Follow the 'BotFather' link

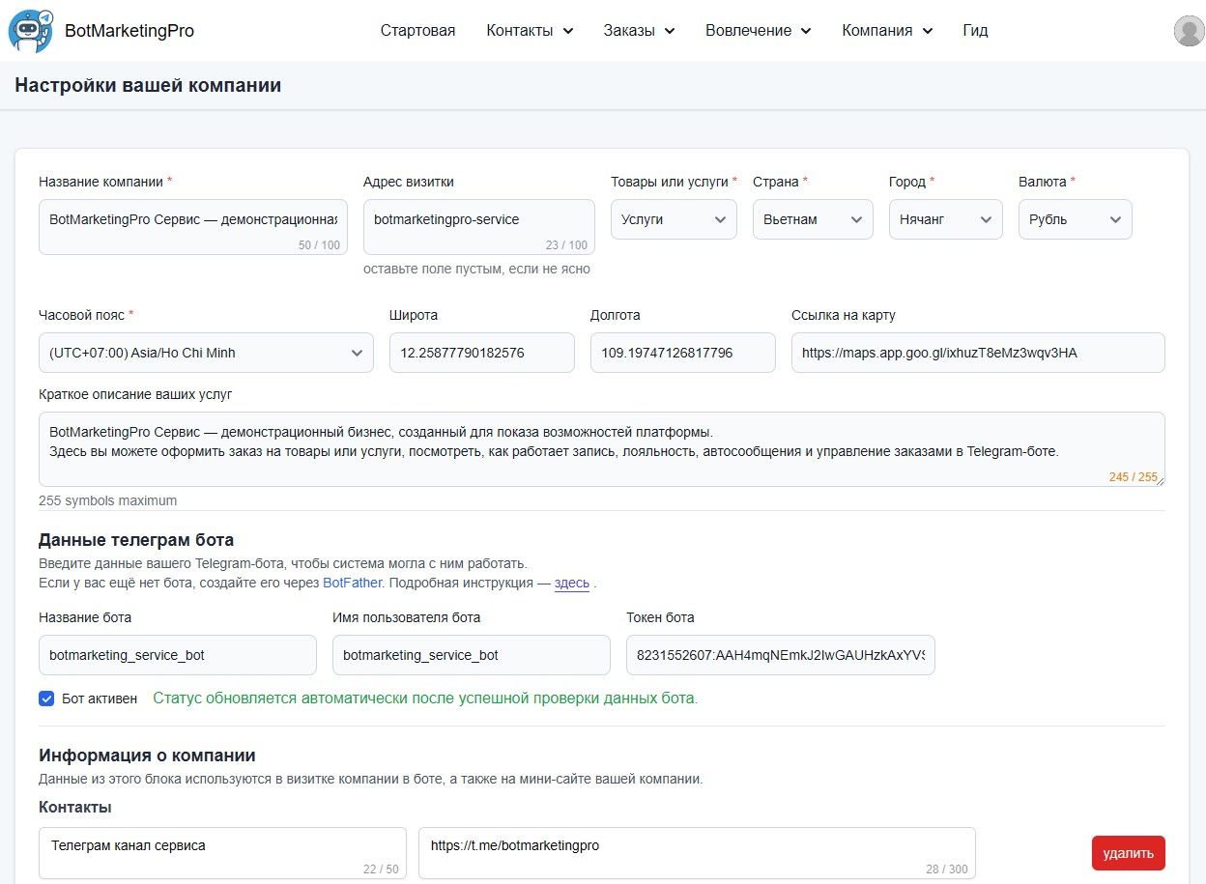tap(353, 583)
